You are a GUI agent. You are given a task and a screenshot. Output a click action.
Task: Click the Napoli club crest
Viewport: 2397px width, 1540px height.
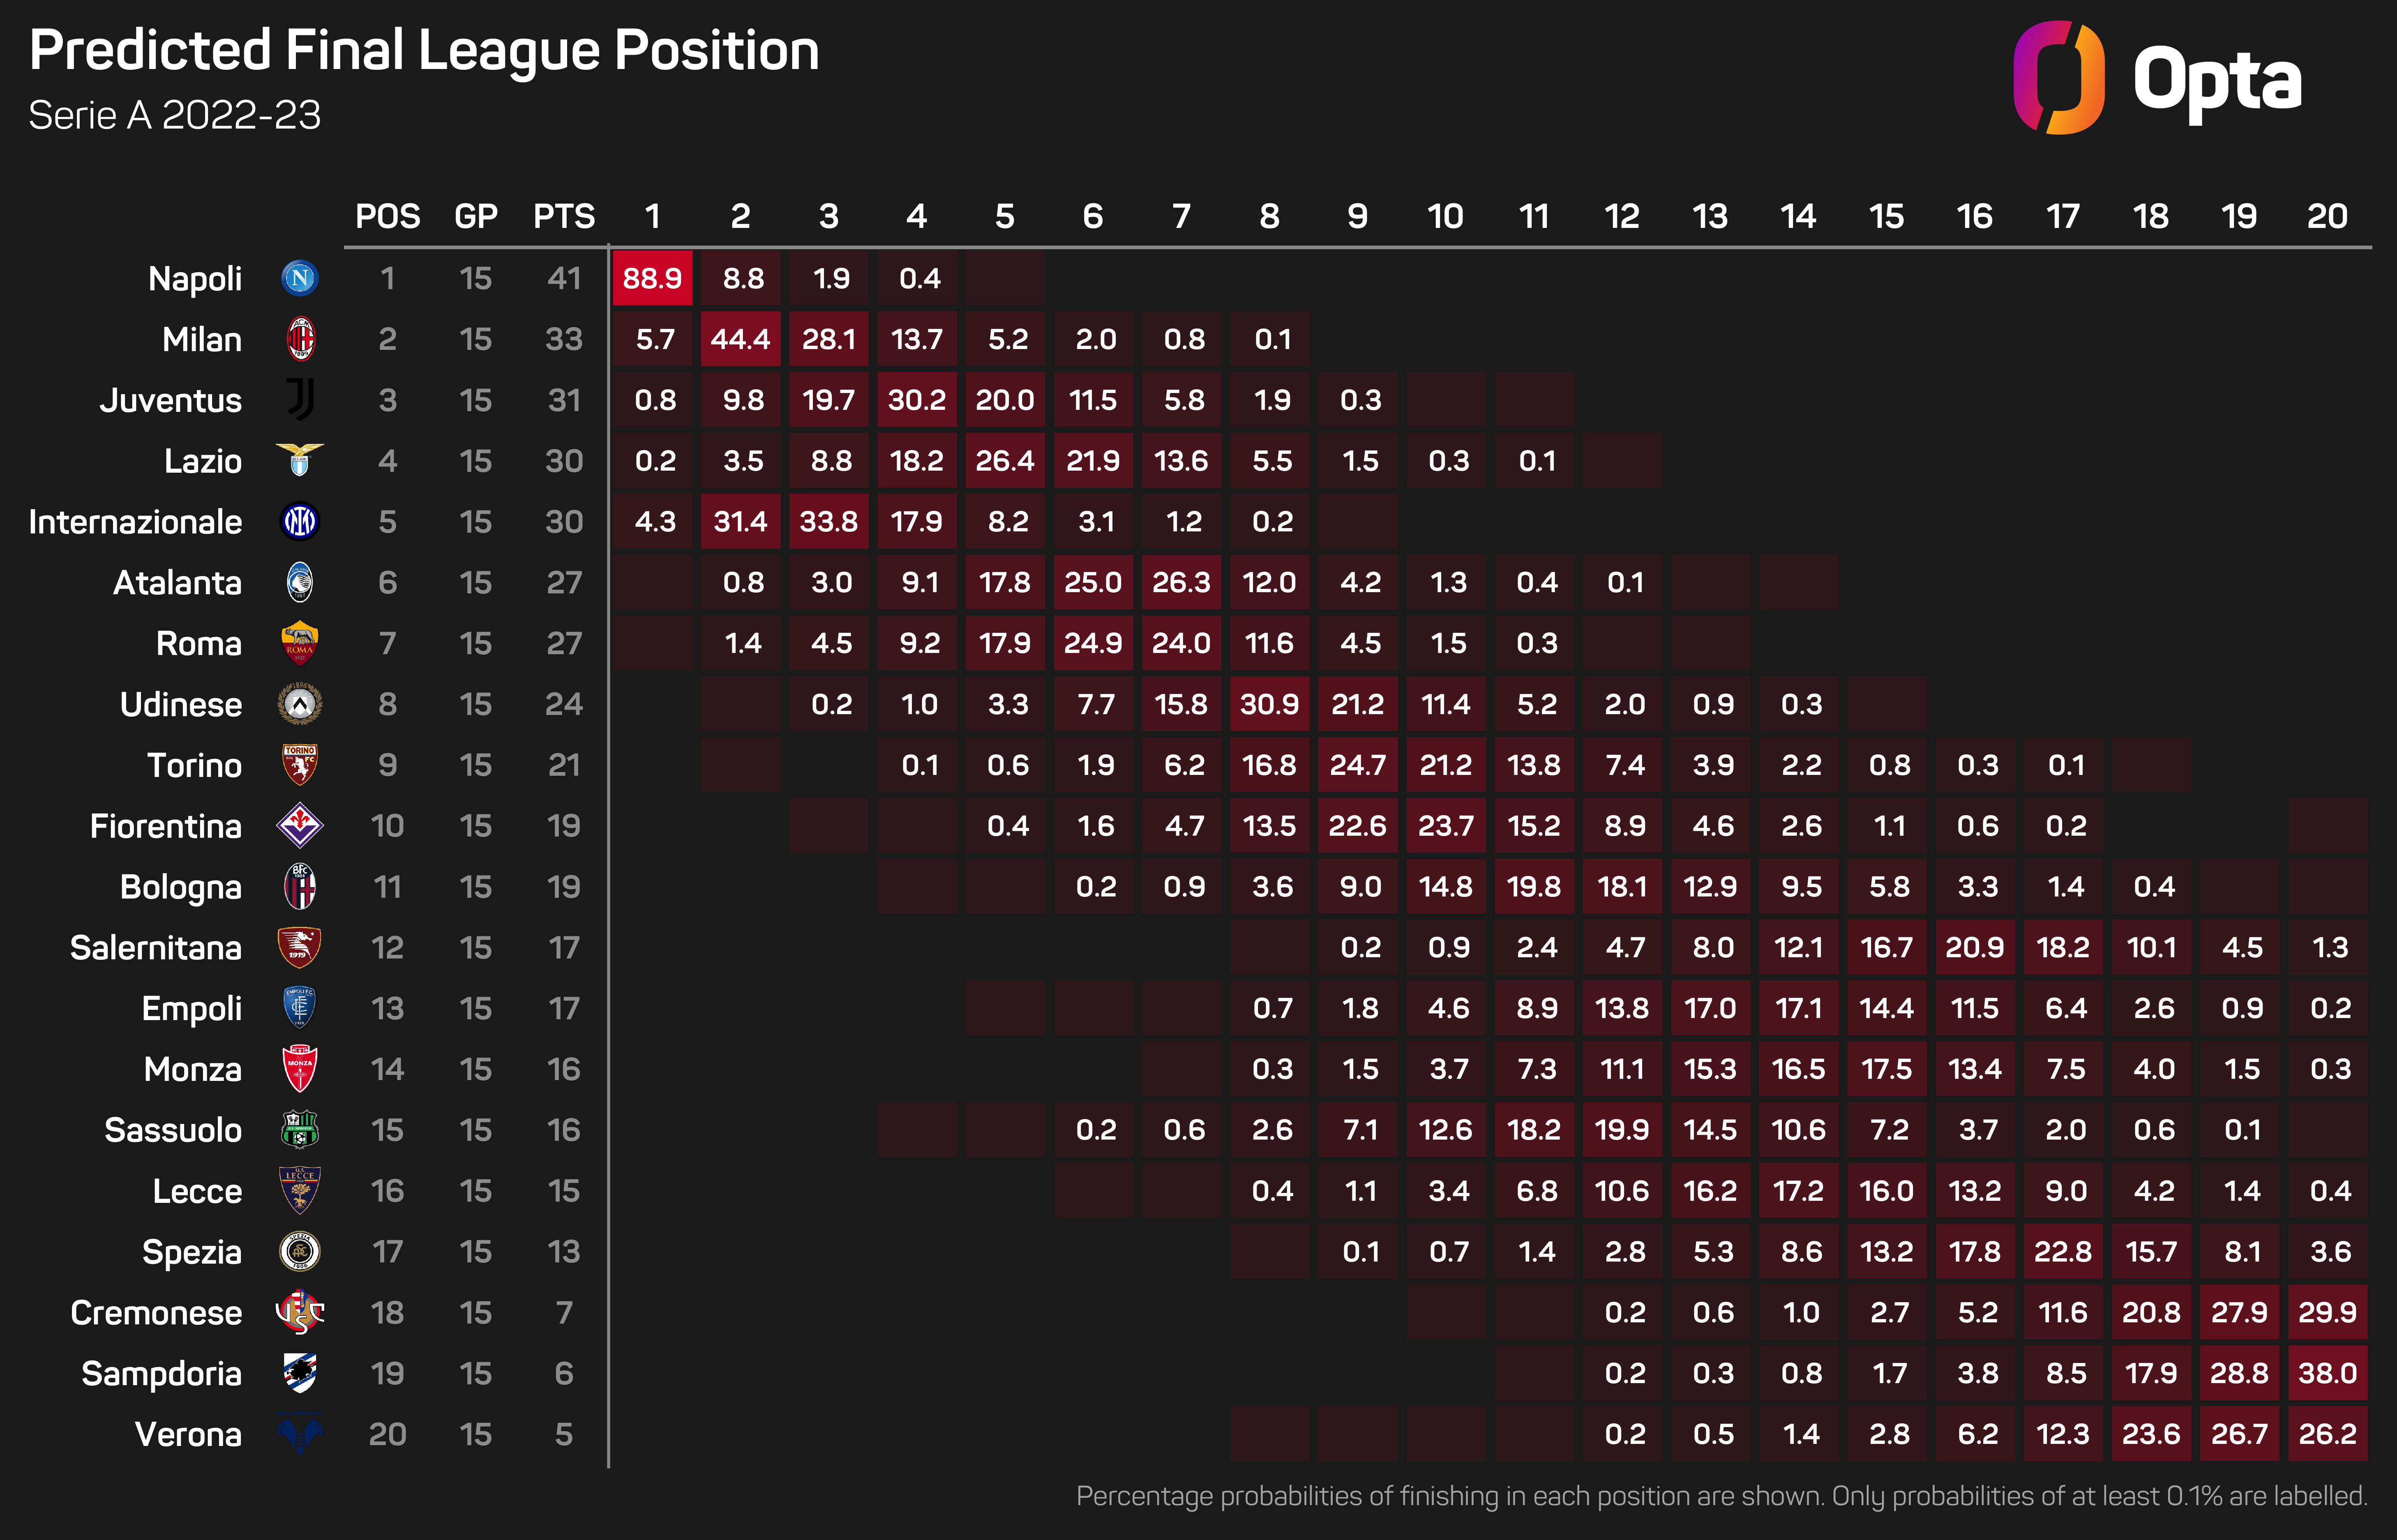pyautogui.click(x=299, y=278)
